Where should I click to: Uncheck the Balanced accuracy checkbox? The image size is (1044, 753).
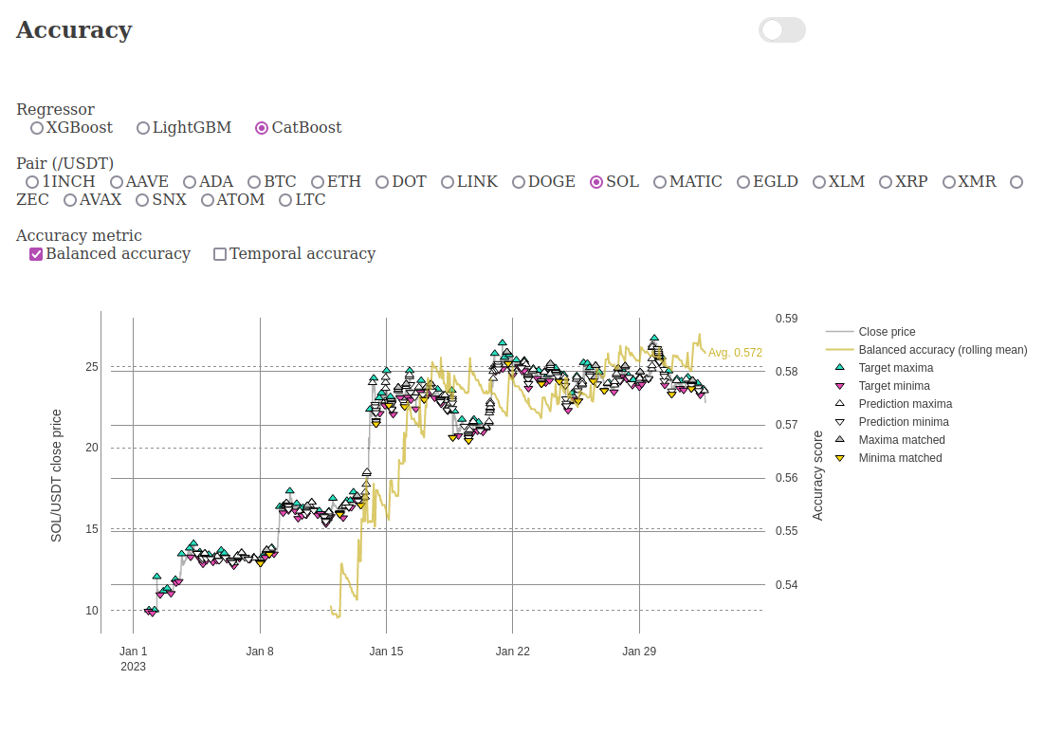pos(36,254)
